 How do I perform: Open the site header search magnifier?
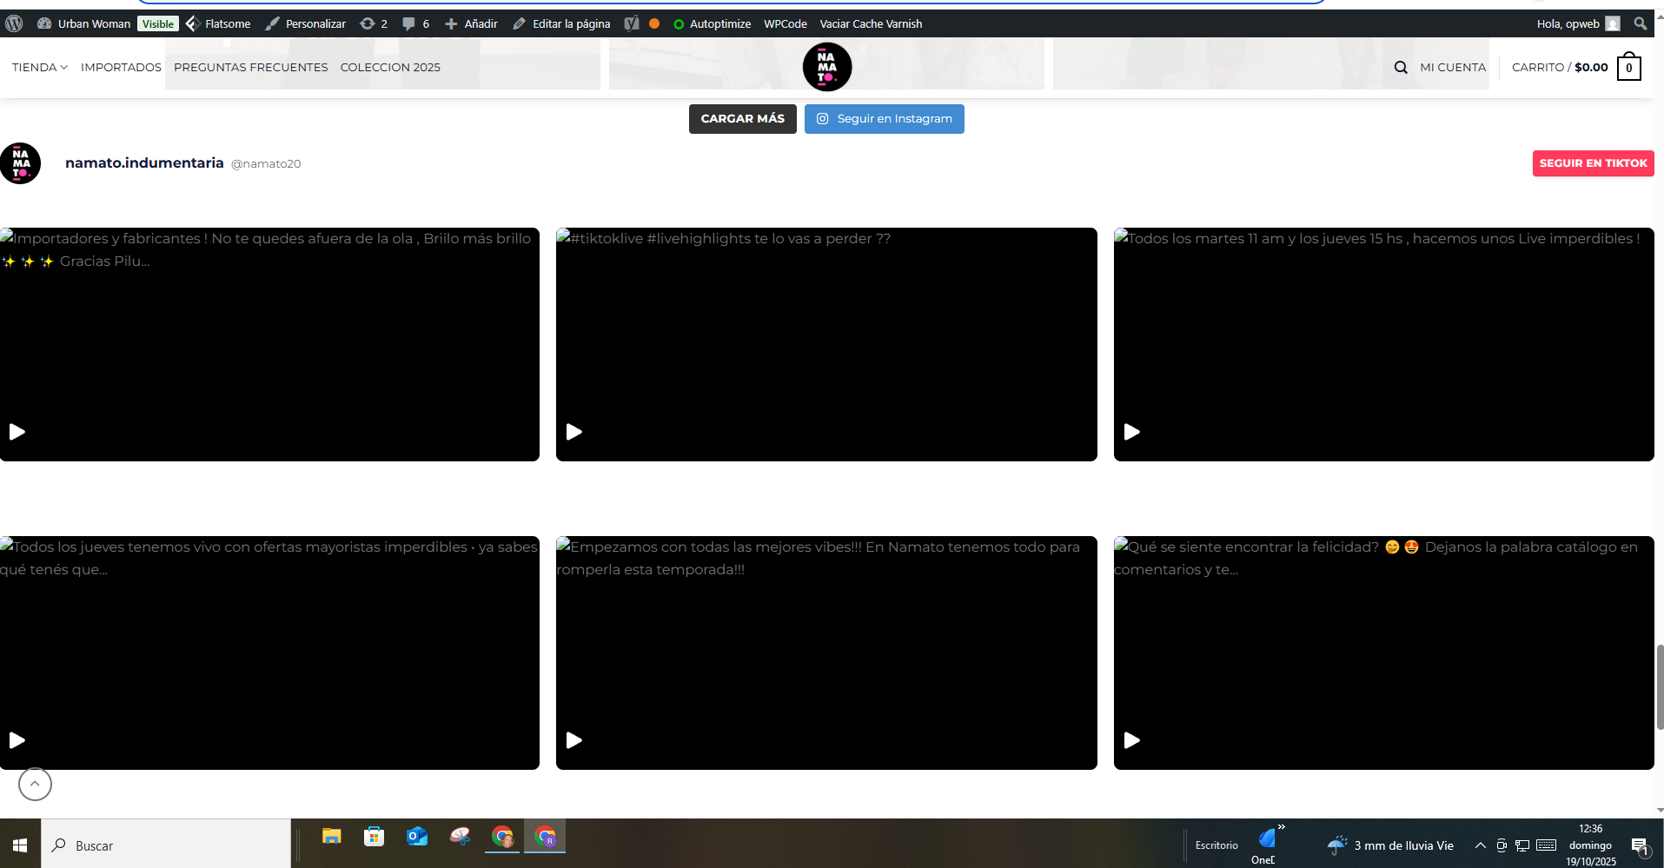point(1400,67)
